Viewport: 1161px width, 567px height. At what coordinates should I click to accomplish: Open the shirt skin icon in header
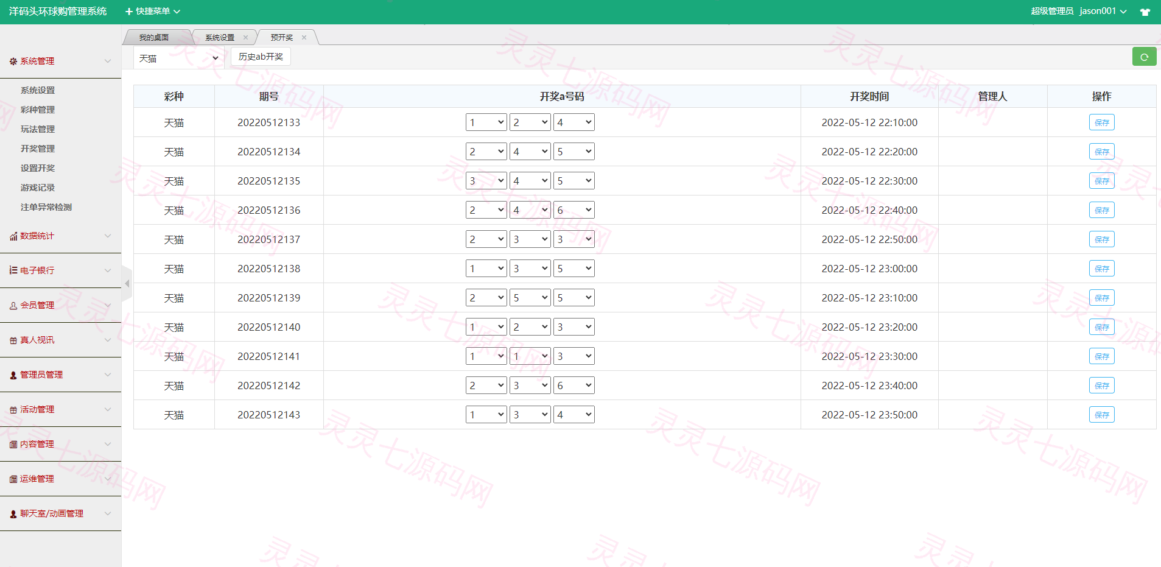1145,12
